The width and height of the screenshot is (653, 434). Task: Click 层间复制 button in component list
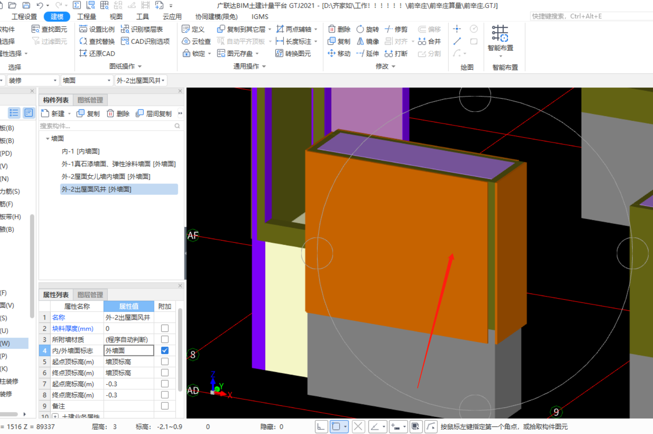[x=154, y=114]
